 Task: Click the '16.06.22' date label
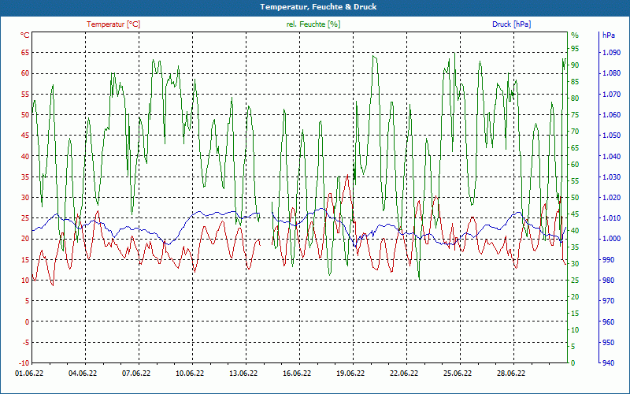297,373
